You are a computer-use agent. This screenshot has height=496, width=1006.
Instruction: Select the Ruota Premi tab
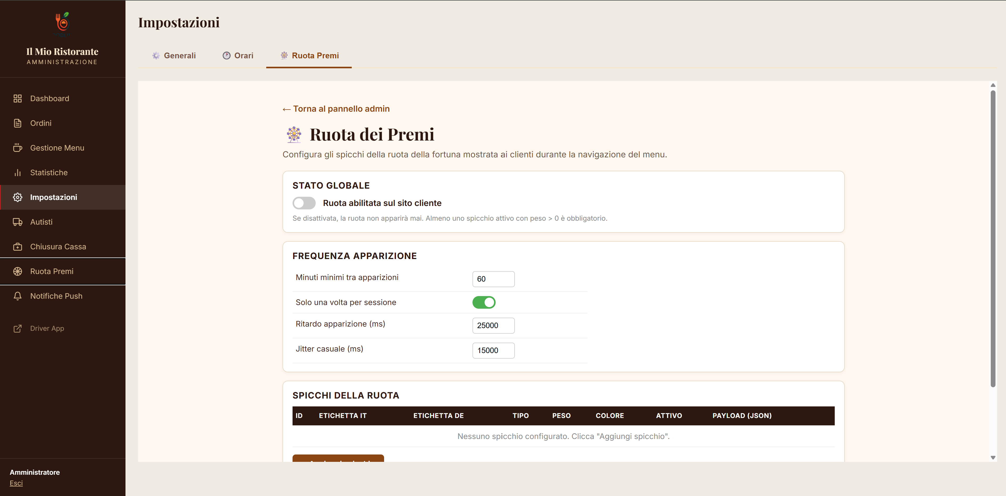pos(309,55)
